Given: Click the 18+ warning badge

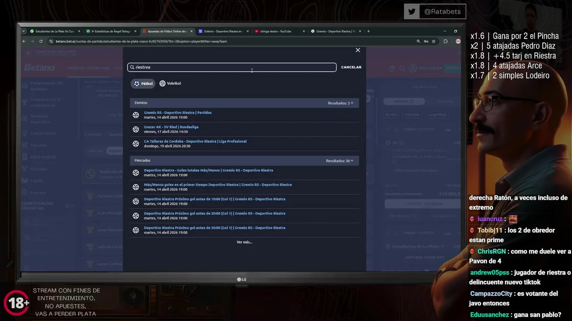Looking at the screenshot, I should pyautogui.click(x=17, y=303).
